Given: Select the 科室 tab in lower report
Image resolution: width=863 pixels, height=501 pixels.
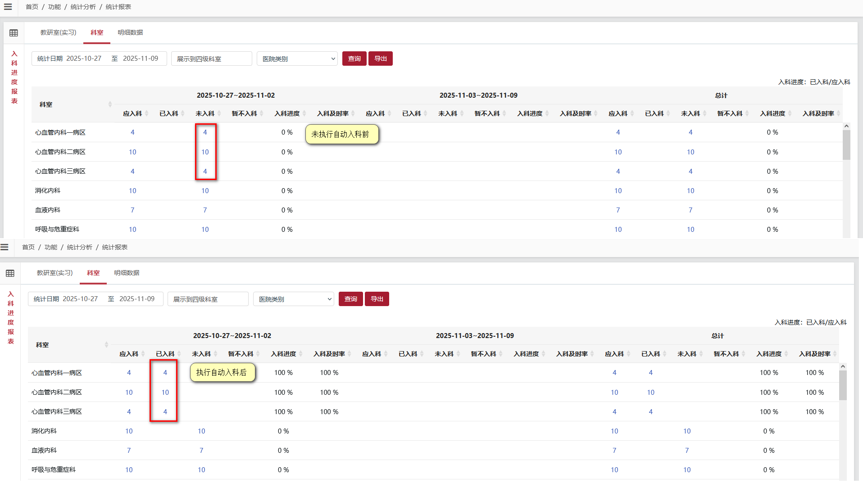Looking at the screenshot, I should [x=93, y=273].
